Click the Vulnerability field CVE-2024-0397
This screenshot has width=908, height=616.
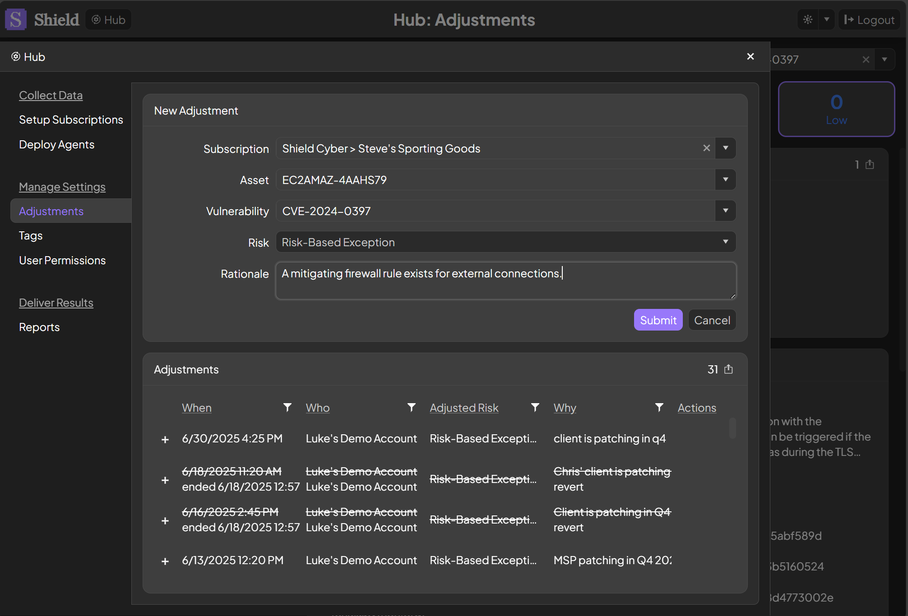[x=496, y=211]
